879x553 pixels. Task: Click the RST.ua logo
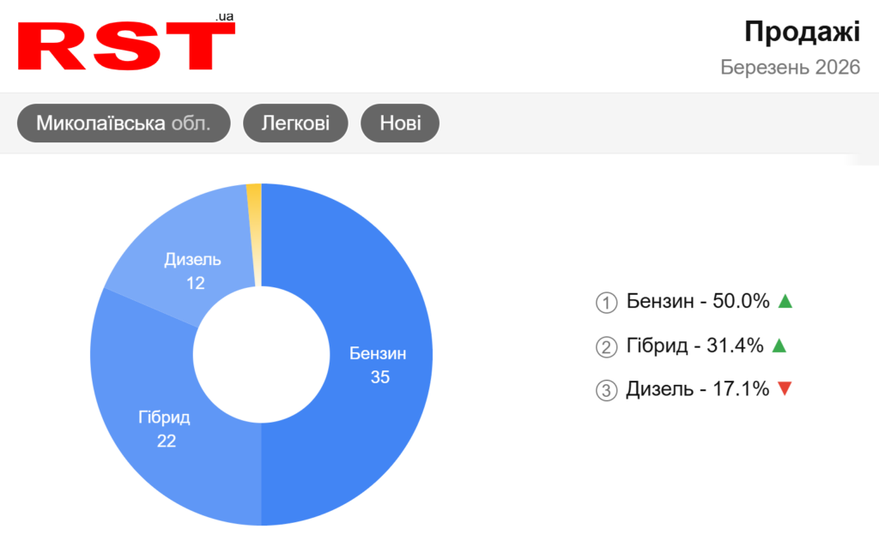point(126,45)
